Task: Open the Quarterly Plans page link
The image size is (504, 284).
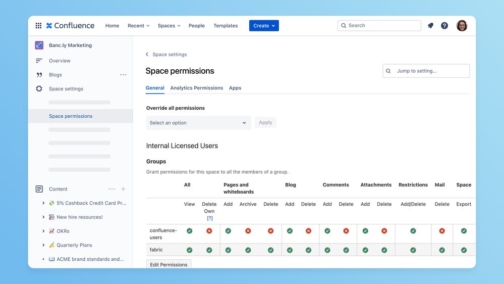Action: click(74, 245)
